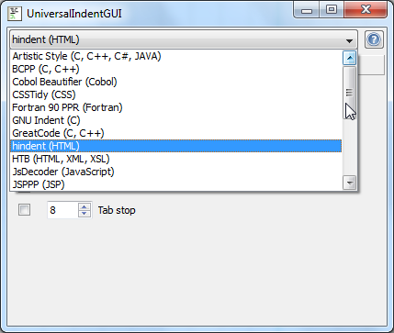Viewport: 394px width, 333px height.
Task: Open the help question-mark icon
Action: point(374,39)
